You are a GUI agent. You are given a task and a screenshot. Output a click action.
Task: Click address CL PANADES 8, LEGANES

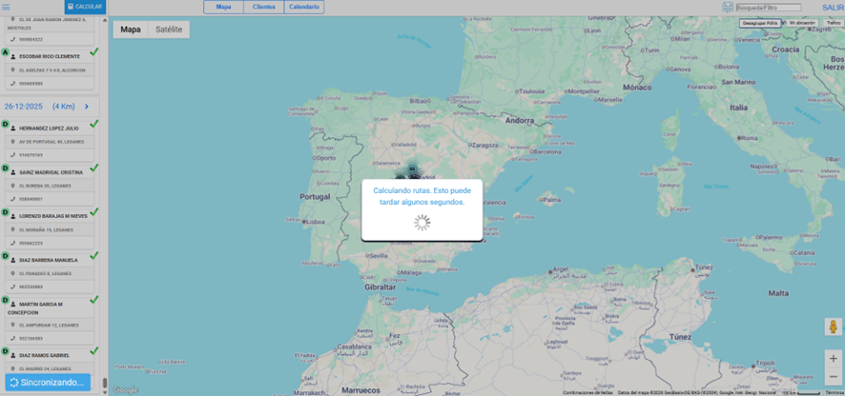click(x=45, y=273)
